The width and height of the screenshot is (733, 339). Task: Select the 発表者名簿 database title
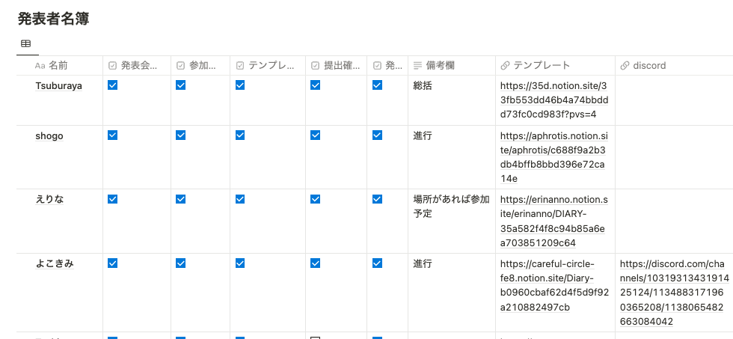(53, 19)
